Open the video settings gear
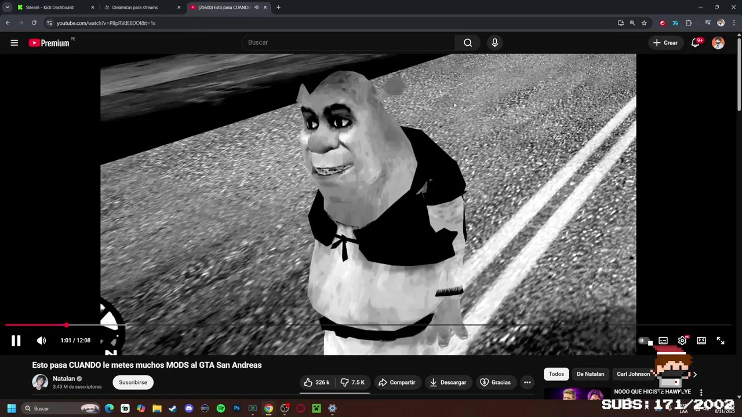This screenshot has height=417, width=742. click(682, 341)
